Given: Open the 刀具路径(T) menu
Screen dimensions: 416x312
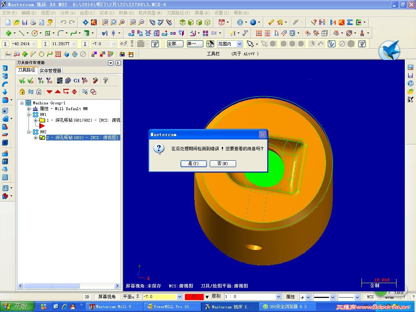Looking at the screenshot, I should click(178, 13).
